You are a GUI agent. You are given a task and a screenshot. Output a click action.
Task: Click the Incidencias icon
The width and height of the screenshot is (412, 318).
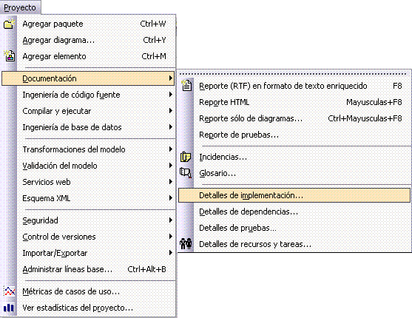click(186, 157)
